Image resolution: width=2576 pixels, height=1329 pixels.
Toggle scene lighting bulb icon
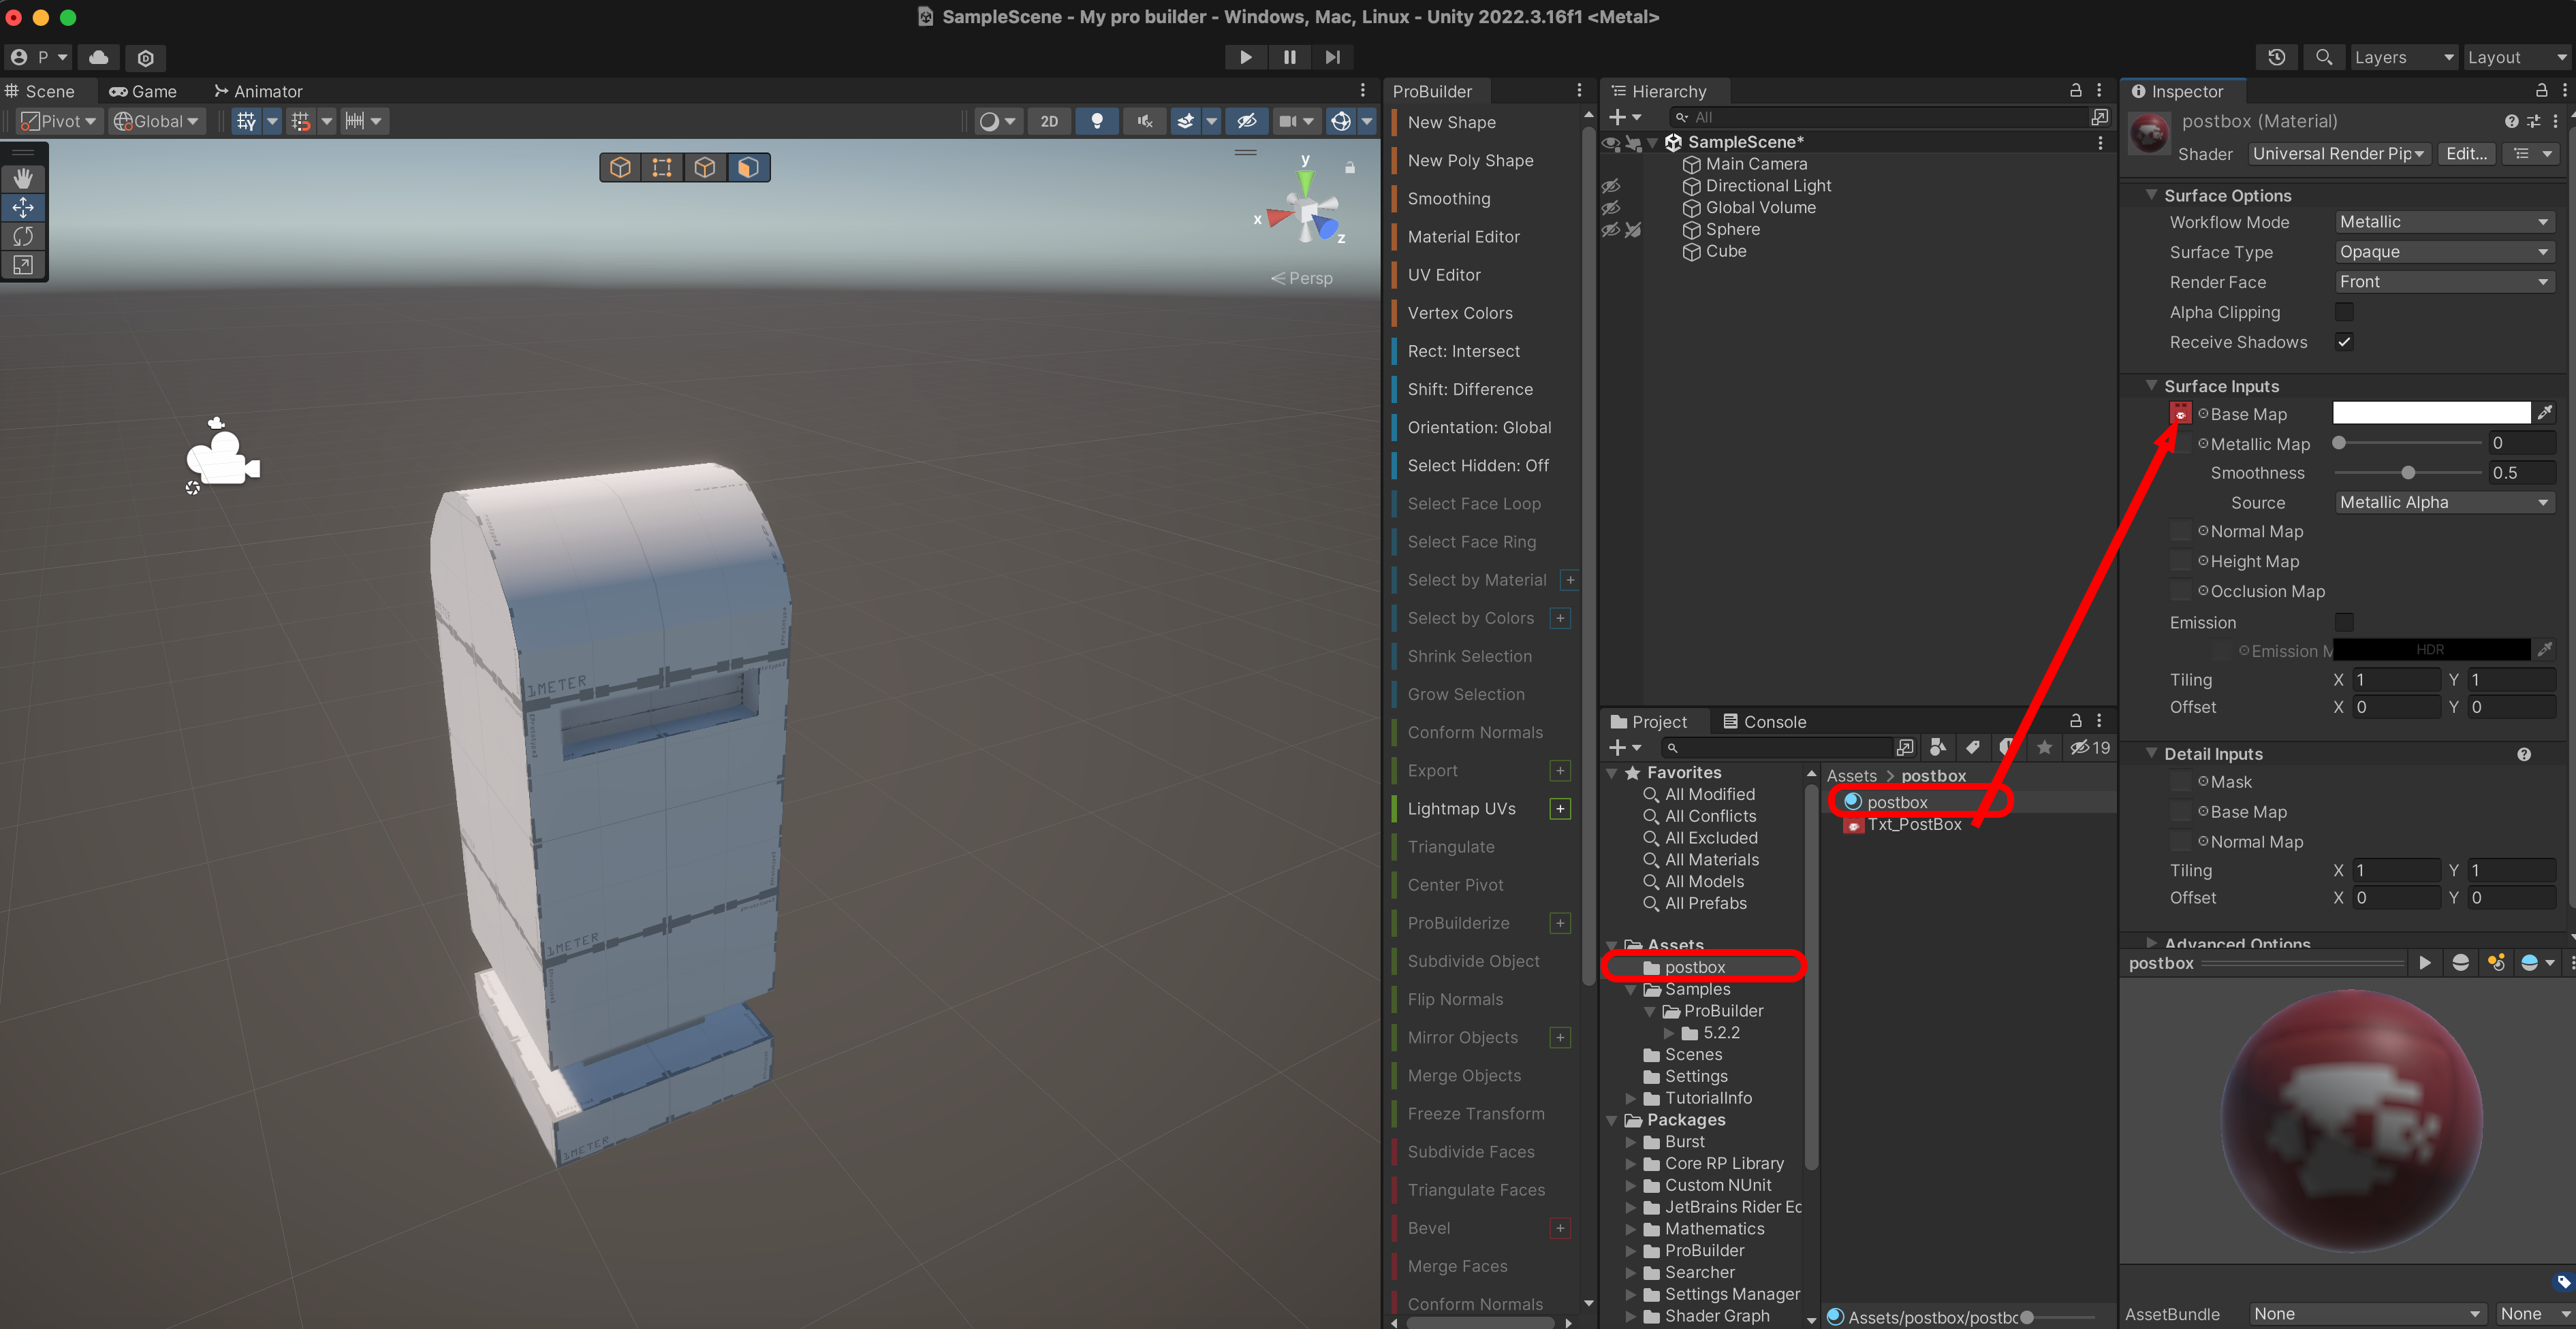tap(1097, 121)
